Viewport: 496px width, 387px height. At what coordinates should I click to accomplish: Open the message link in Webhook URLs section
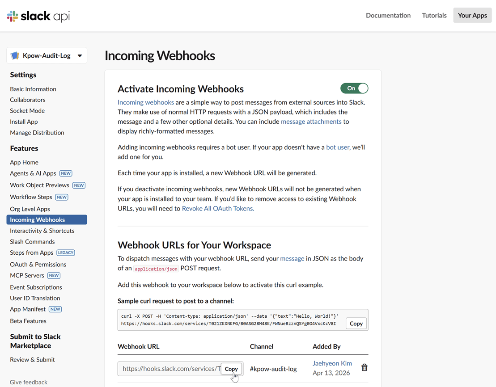[292, 258]
